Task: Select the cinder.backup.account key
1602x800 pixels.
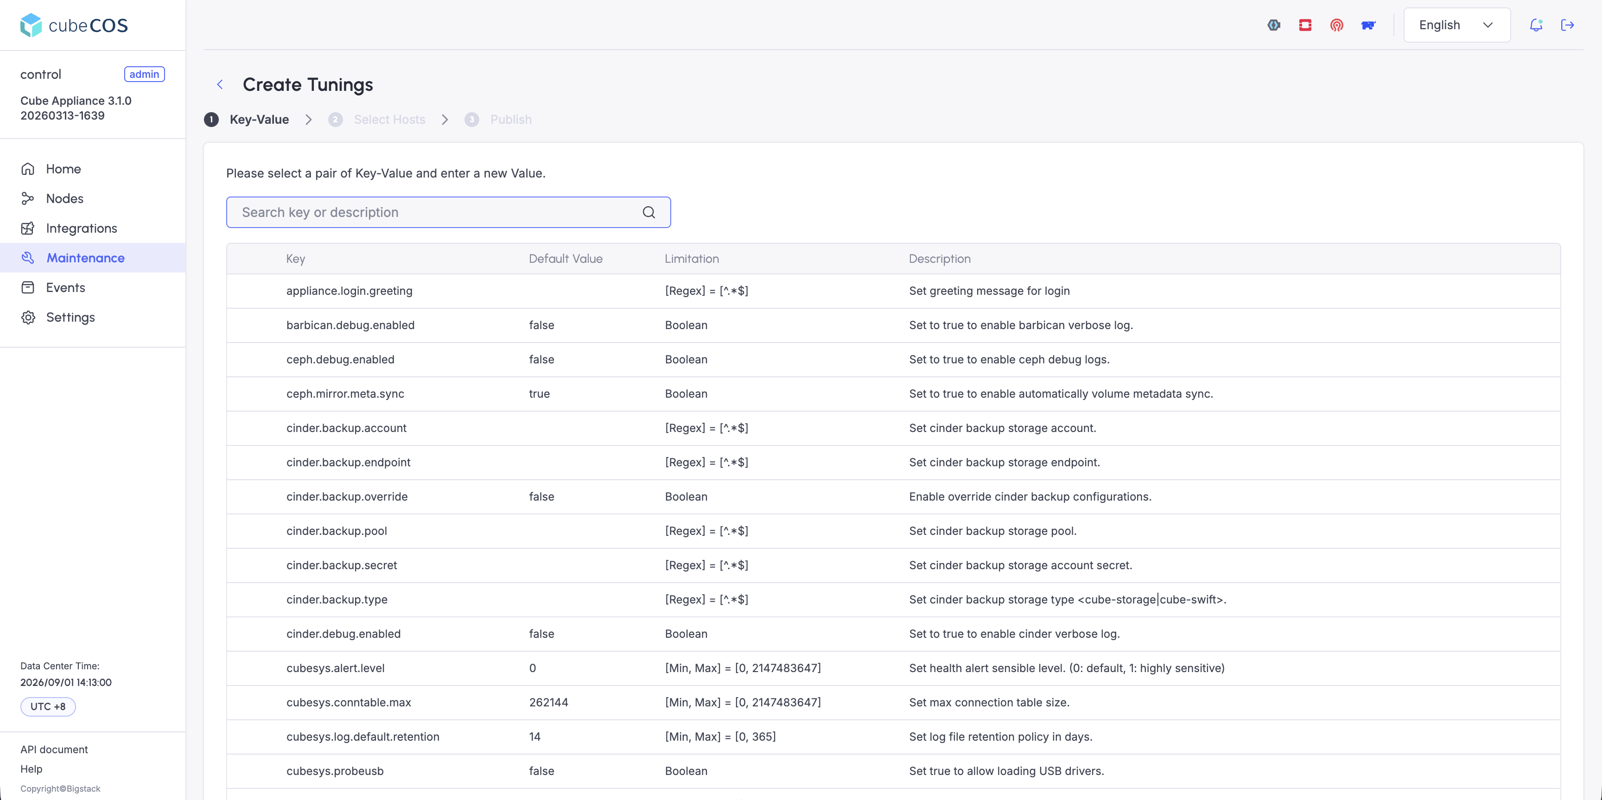Action: [346, 428]
